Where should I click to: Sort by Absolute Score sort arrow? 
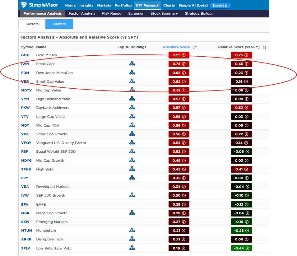[x=195, y=47]
